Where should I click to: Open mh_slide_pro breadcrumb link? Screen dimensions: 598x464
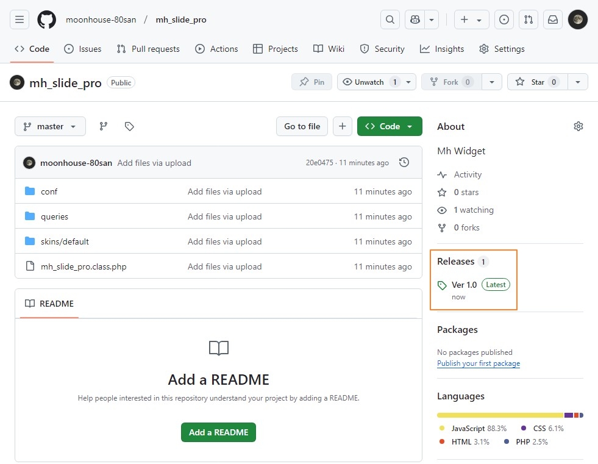(x=181, y=20)
